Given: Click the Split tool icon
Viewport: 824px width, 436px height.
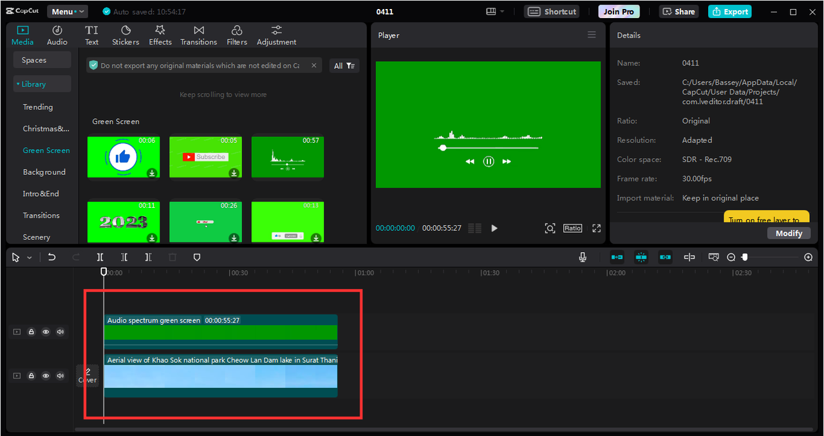Looking at the screenshot, I should tap(100, 257).
